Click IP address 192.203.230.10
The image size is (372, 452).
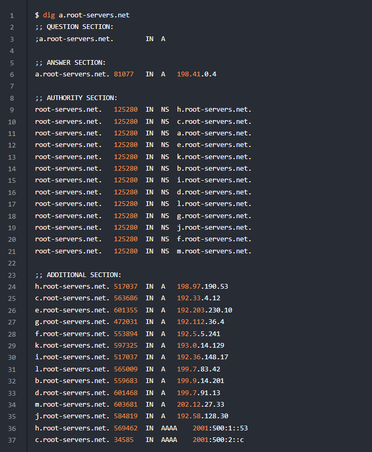[204, 310]
